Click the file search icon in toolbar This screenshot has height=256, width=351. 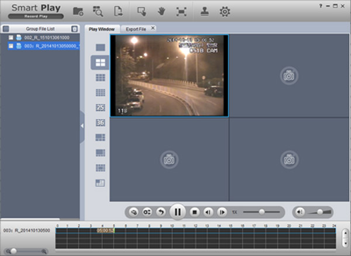98,11
